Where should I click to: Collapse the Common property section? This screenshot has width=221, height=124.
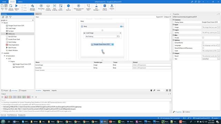[173, 20]
